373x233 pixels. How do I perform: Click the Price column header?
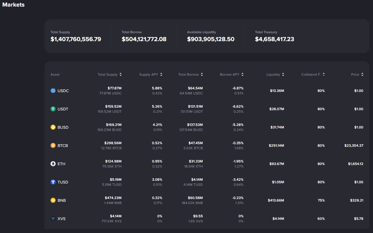pos(357,74)
